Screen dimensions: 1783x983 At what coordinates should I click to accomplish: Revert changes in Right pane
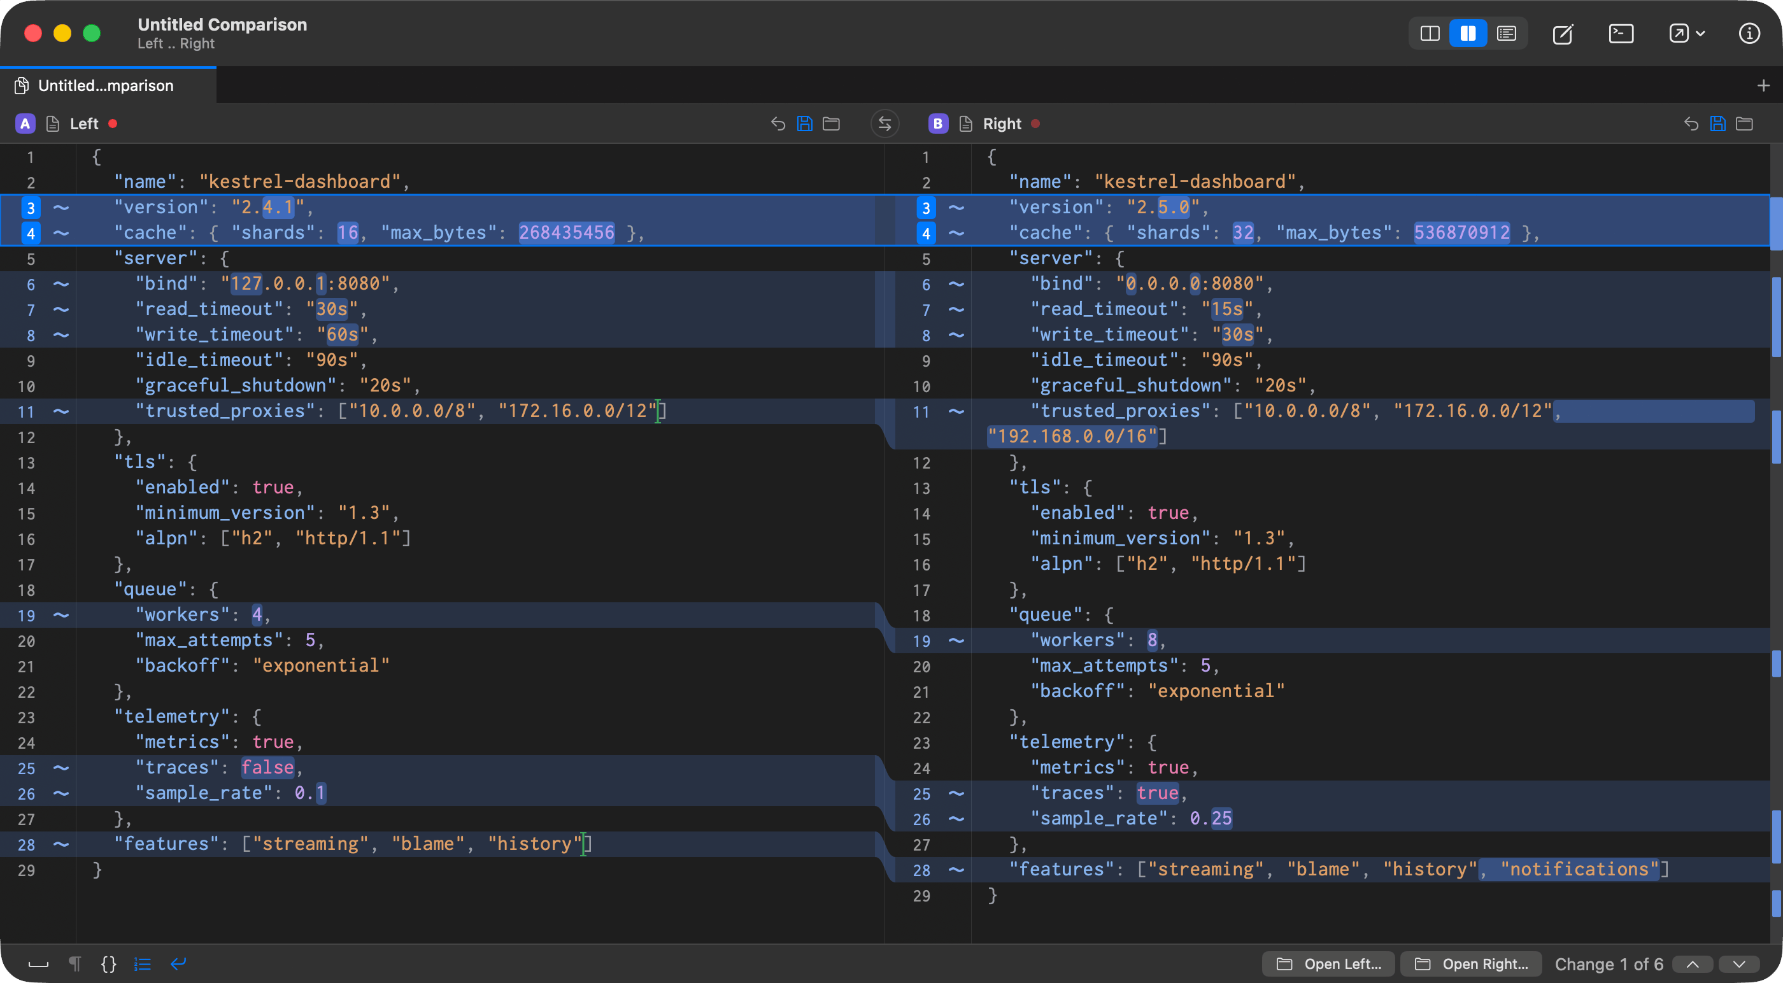(1691, 124)
